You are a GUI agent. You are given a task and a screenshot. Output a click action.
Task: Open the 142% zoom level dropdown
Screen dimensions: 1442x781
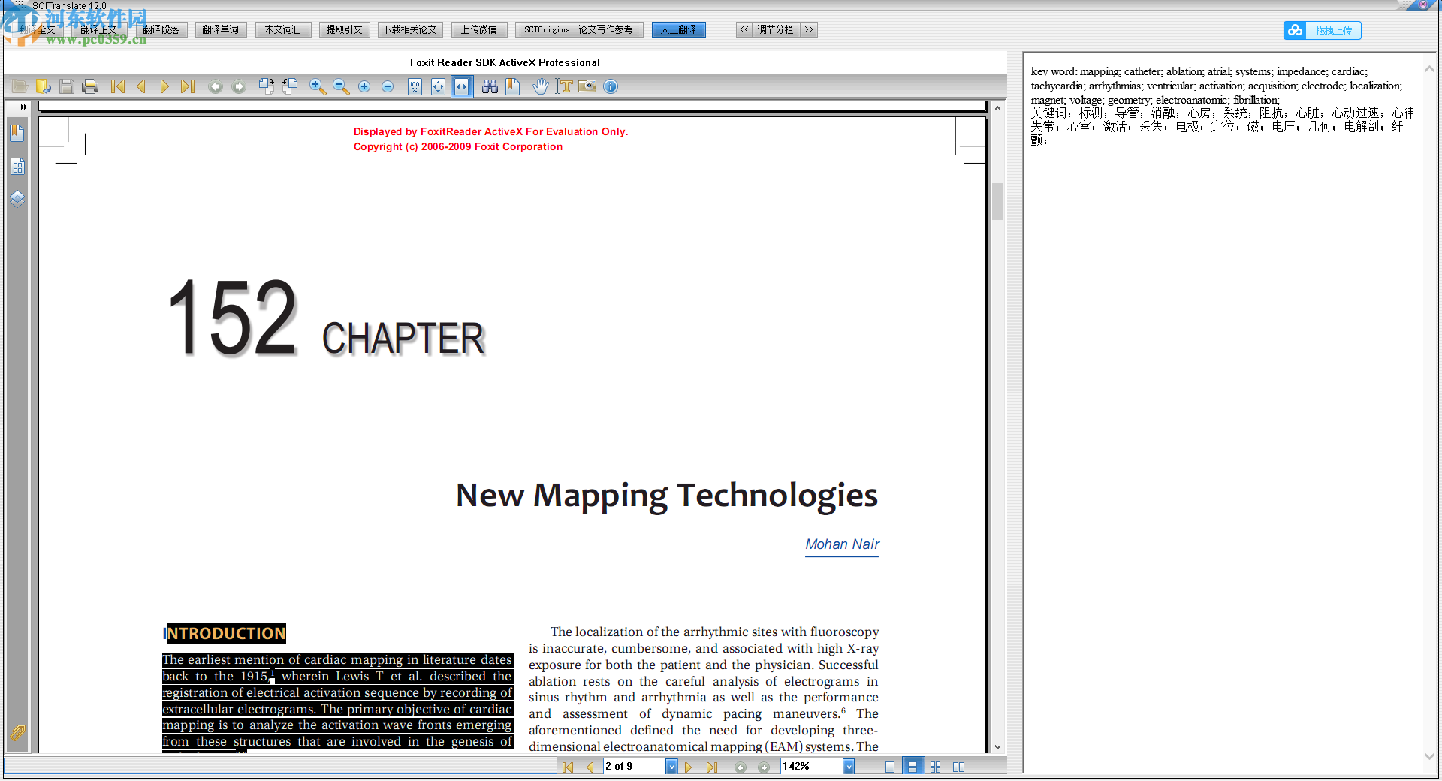pyautogui.click(x=849, y=767)
